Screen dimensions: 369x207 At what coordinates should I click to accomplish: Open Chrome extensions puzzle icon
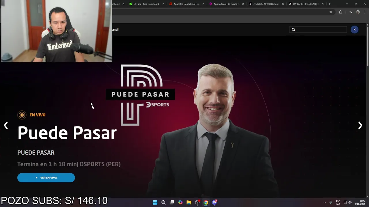tap(340, 12)
